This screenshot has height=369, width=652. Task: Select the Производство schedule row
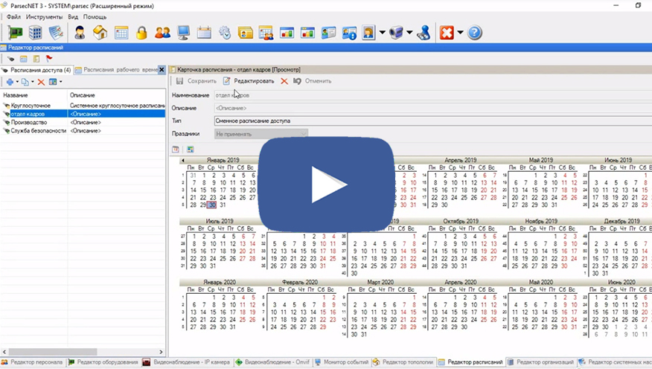pos(83,122)
